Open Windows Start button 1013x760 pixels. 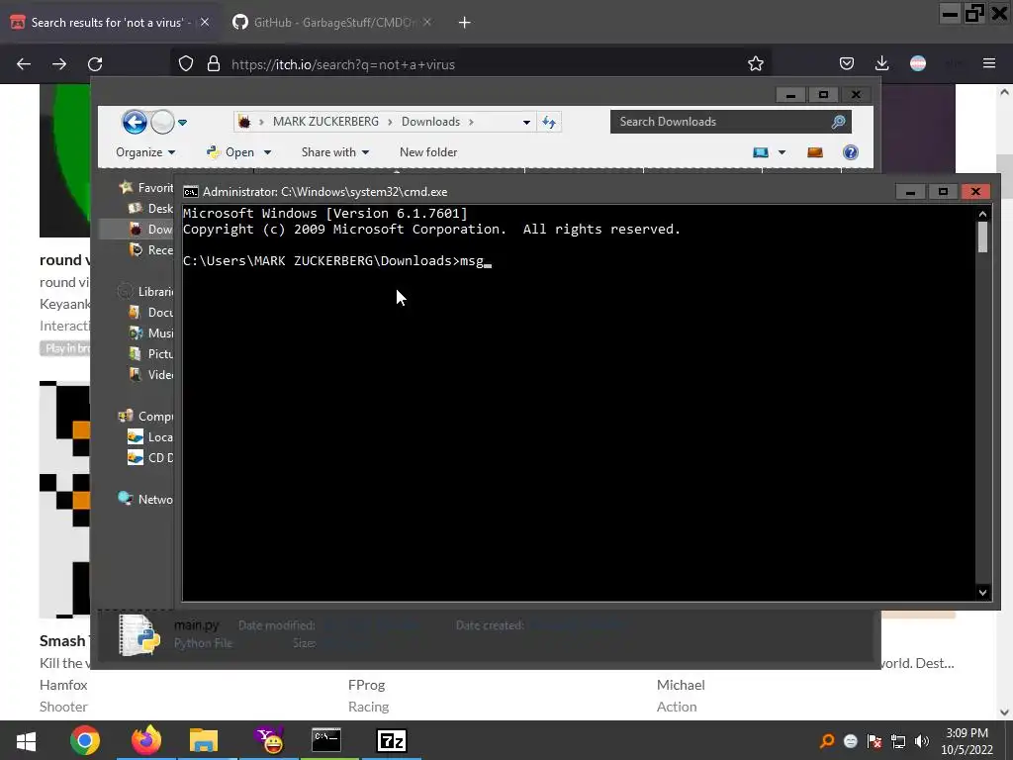(26, 740)
